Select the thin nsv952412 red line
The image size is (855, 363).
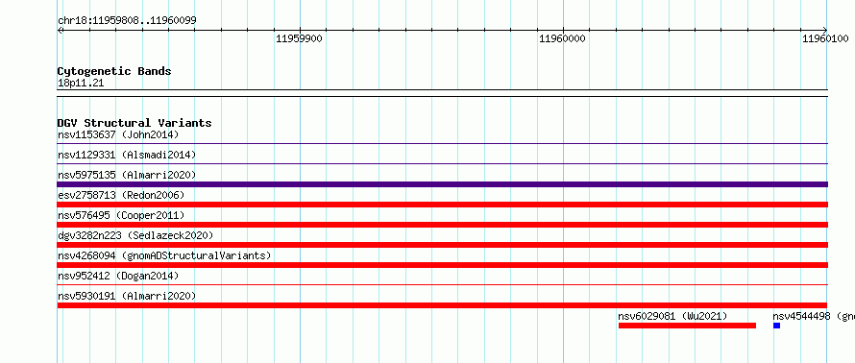(442, 284)
